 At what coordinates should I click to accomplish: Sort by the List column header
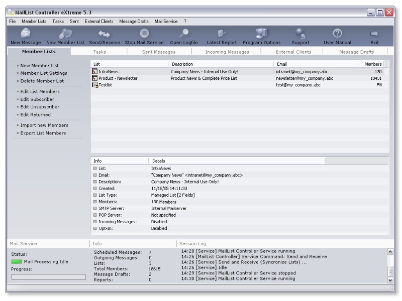click(x=130, y=64)
